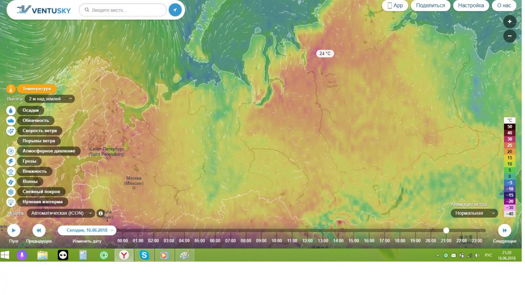Click the thunderstorms lightning icon
Image resolution: width=525 pixels, height=295 pixels.
tap(11, 161)
